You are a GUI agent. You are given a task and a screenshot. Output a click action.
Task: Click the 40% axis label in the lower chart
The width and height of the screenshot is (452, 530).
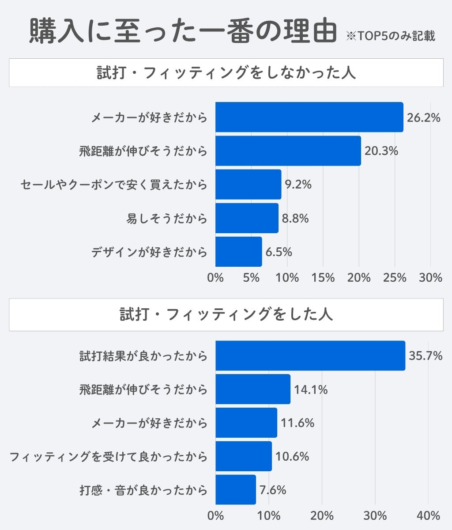[429, 516]
